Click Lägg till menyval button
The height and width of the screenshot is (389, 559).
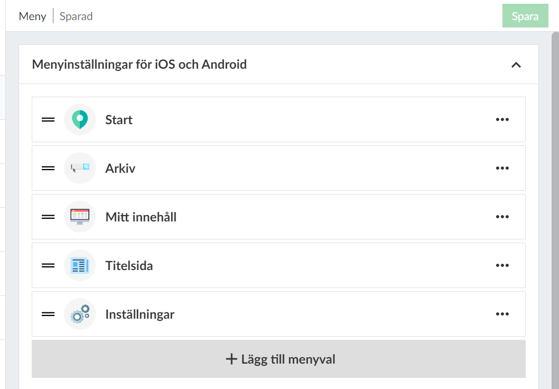(x=279, y=359)
